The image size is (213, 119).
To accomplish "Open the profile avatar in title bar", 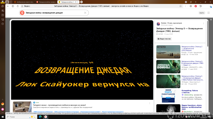I will coord(186,2).
